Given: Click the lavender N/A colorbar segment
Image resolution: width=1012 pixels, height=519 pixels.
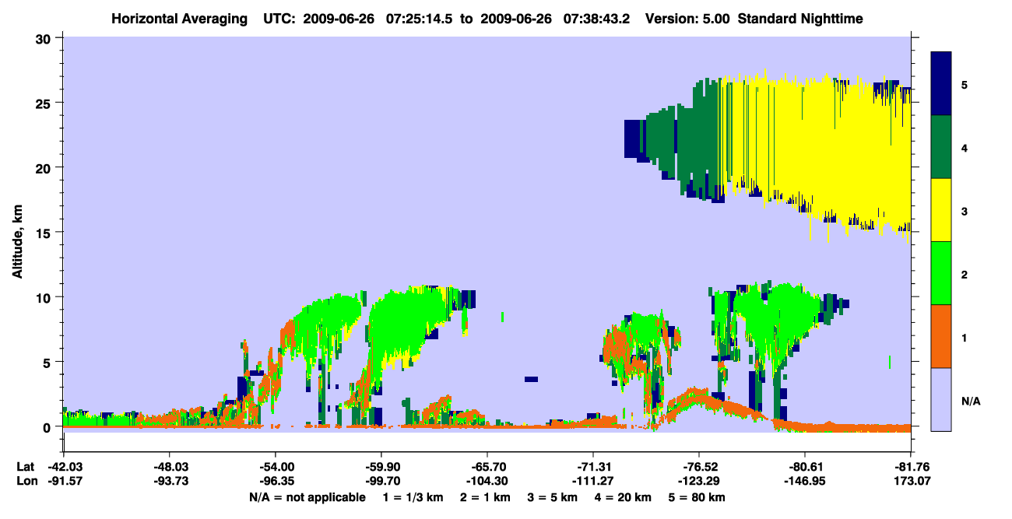Looking at the screenshot, I should [x=941, y=398].
